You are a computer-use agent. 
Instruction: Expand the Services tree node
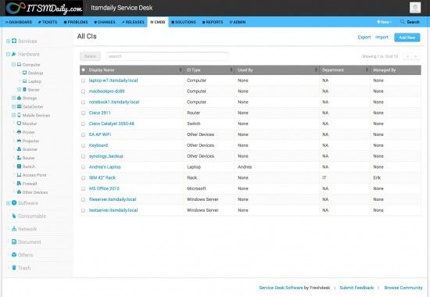tap(9, 41)
